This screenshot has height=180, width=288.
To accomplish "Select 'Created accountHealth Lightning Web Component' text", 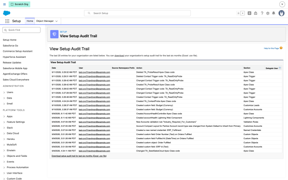I will click(x=159, y=118).
